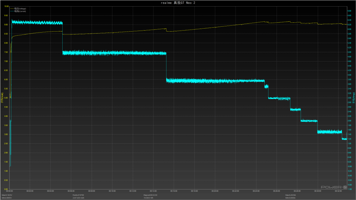Click the 00:02:00 time axis label
This screenshot has height=200, width=356.
[x=30, y=191]
